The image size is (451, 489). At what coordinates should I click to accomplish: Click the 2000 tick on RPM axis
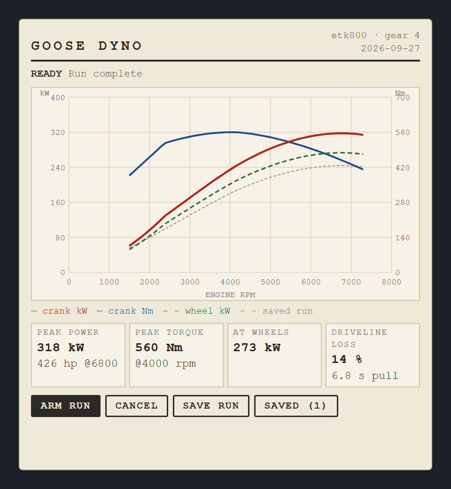pyautogui.click(x=149, y=282)
